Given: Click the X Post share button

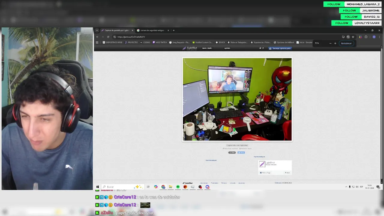Looking at the screenshot, I should tap(232, 152).
